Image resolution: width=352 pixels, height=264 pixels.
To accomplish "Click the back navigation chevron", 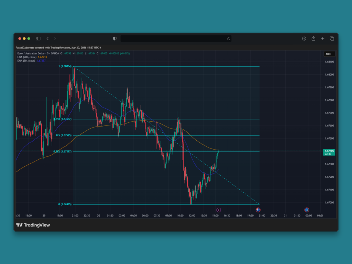I will coord(47,38).
